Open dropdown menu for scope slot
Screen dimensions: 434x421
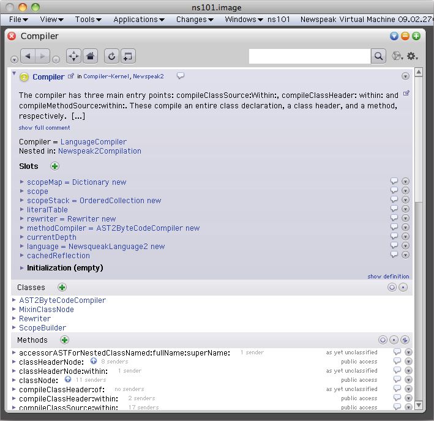tap(405, 190)
